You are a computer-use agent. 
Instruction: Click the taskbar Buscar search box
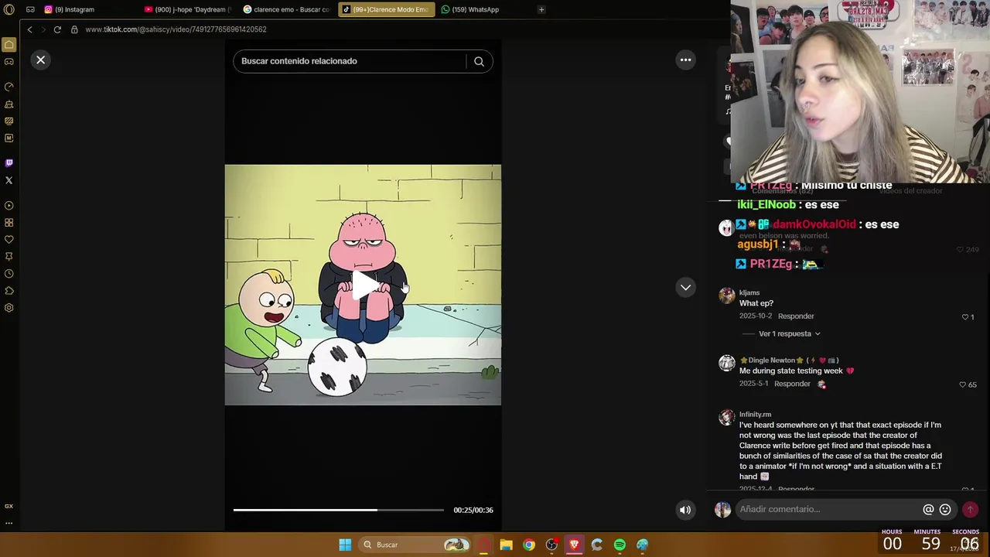click(415, 545)
